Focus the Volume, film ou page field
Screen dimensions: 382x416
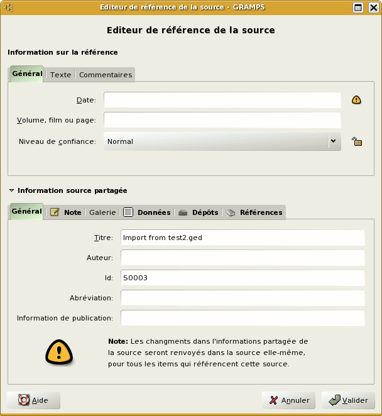click(222, 120)
